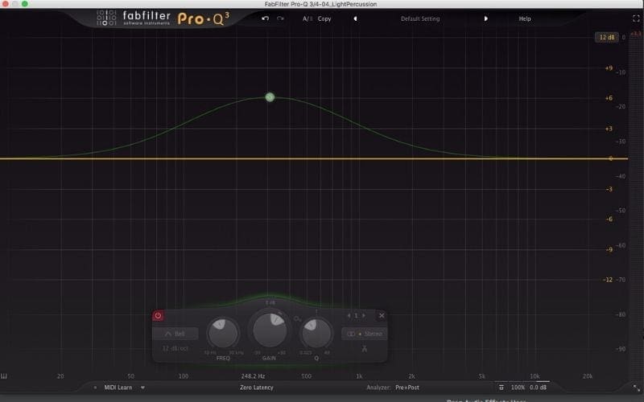Screen dimensions: 644x402
Task: Load the previous preset arrow
Action: [x=355, y=18]
